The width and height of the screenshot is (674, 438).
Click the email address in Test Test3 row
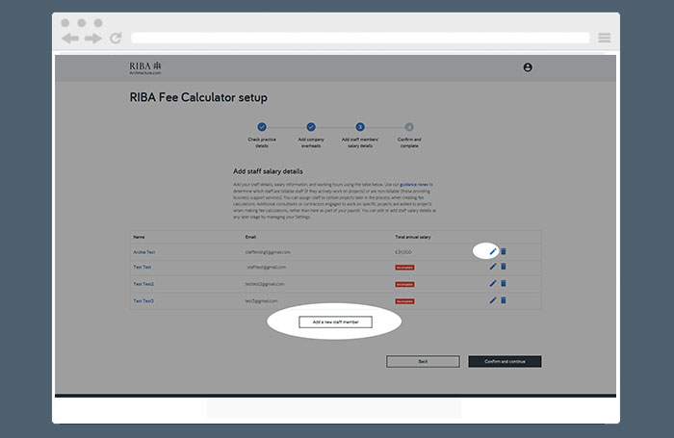(261, 301)
